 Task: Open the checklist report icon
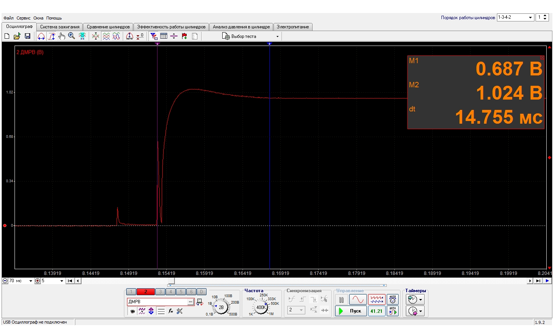pos(195,36)
